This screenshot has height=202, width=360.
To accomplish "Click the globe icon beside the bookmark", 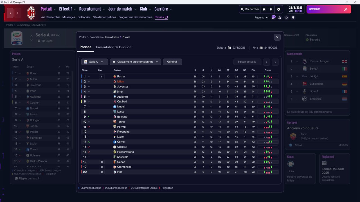I will pos(271,9).
